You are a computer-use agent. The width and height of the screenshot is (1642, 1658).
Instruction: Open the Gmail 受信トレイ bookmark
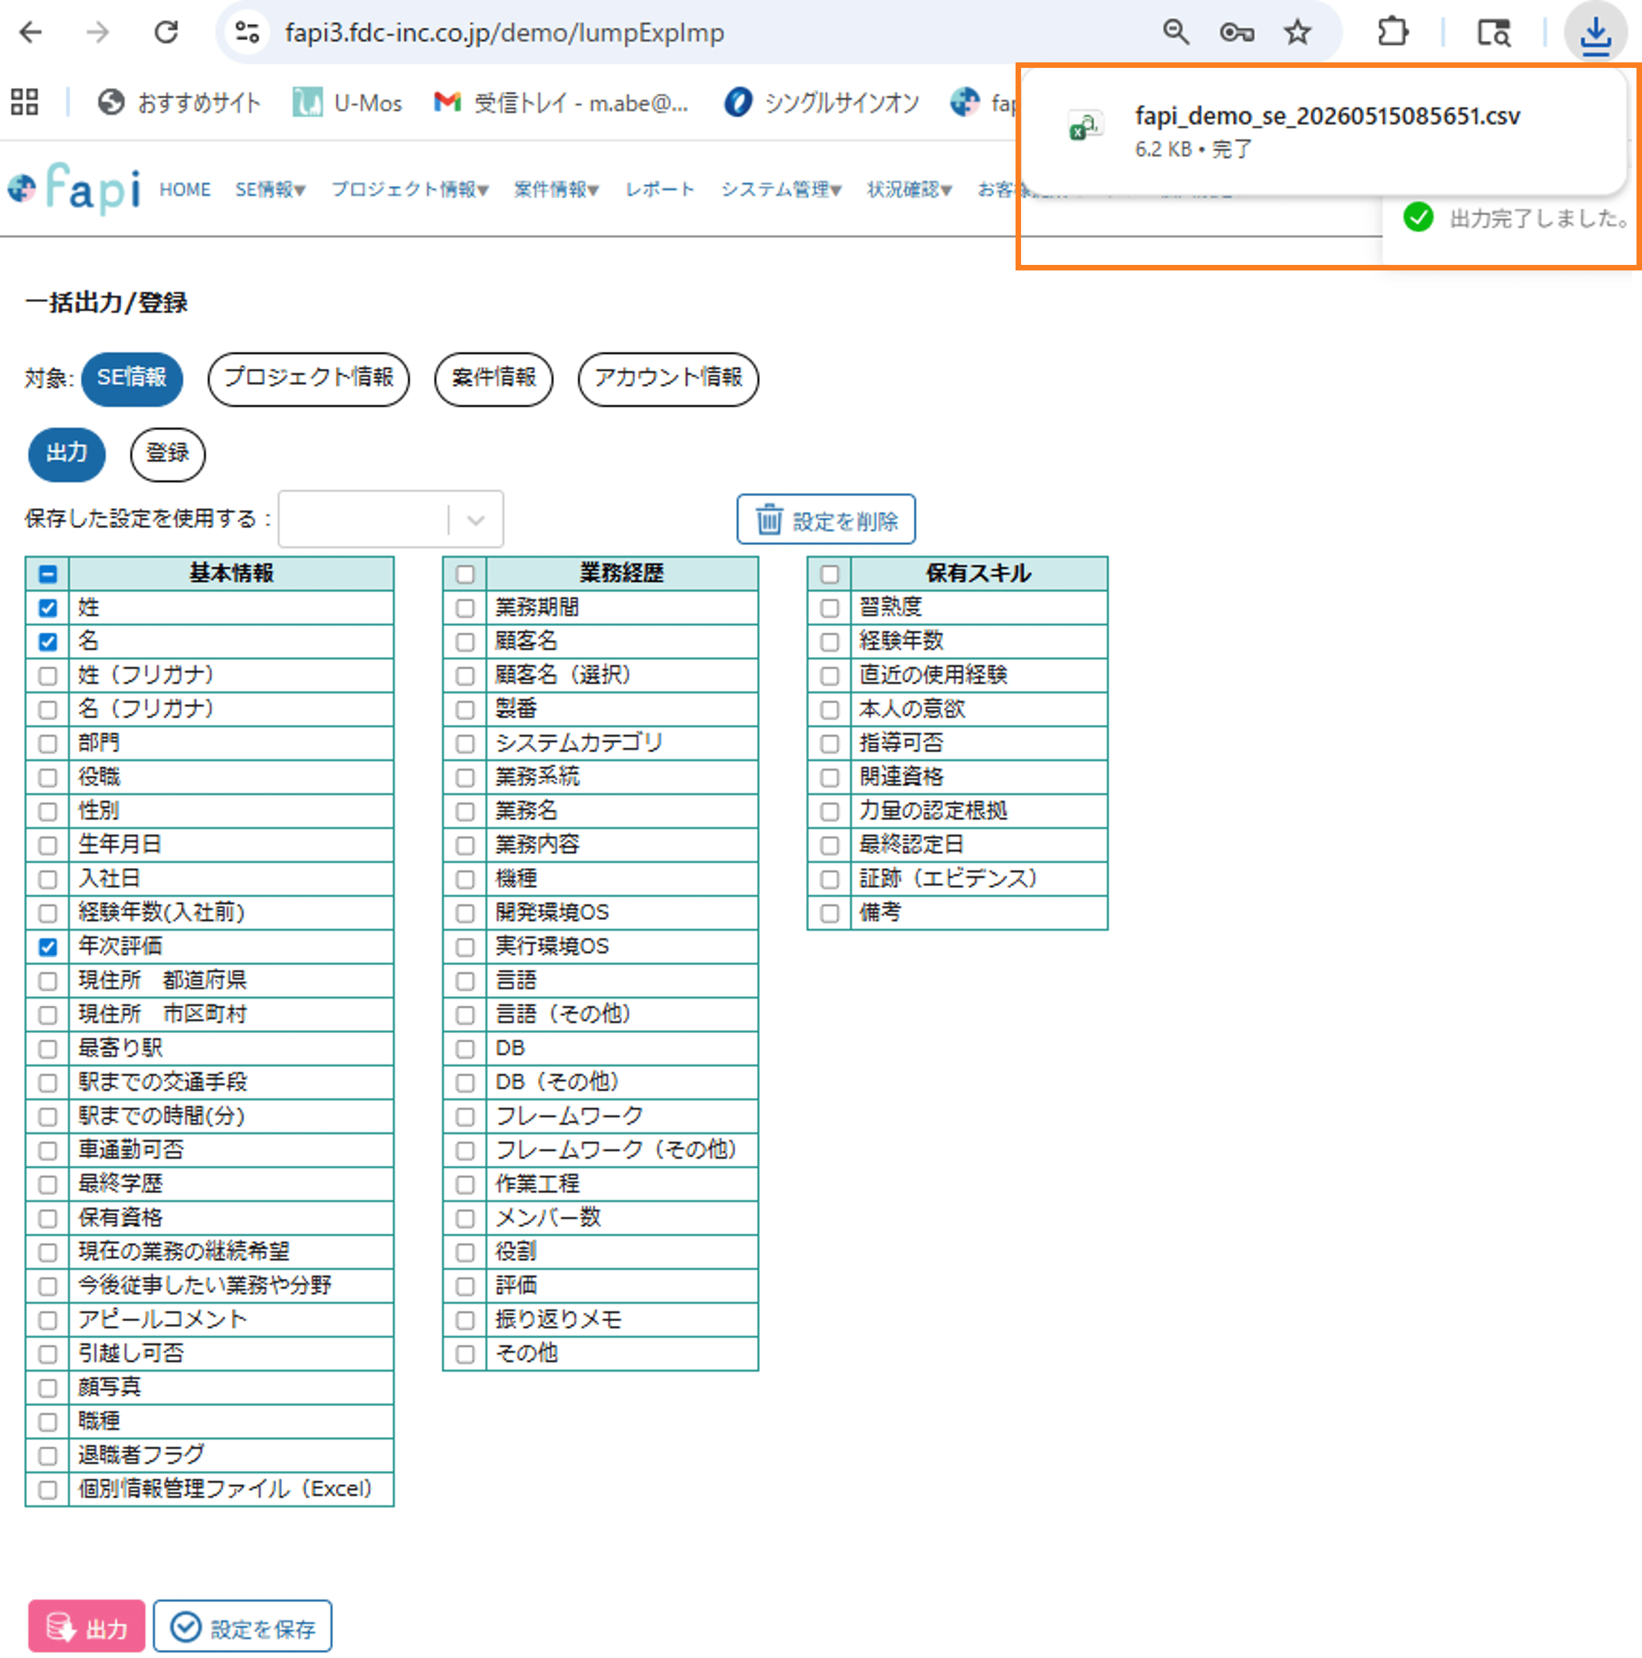coord(561,103)
